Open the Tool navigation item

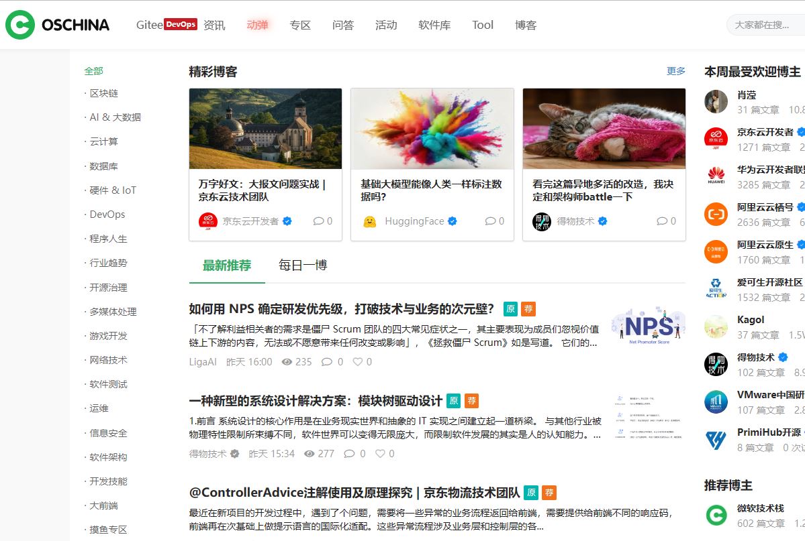483,25
